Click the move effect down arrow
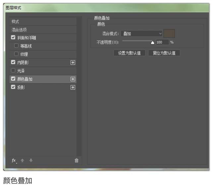 click(x=31, y=160)
